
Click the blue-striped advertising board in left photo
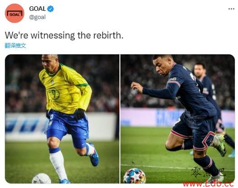(61, 126)
